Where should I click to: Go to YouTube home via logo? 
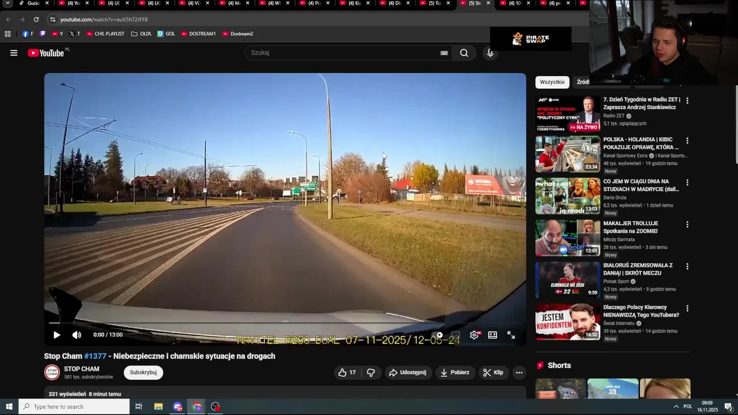pyautogui.click(x=46, y=53)
